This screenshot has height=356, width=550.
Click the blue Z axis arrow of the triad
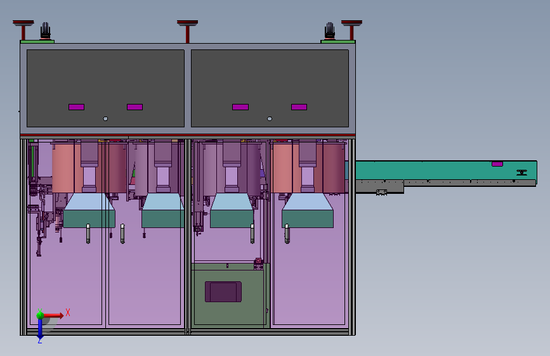(40, 330)
